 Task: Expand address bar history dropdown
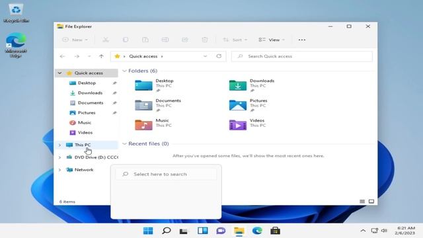click(206, 56)
